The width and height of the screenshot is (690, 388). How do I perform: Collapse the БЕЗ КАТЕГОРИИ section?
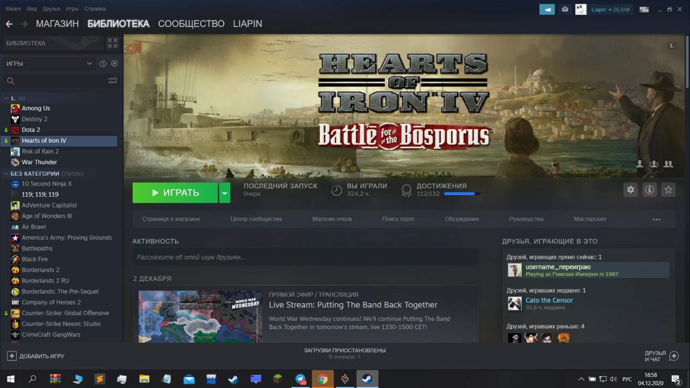tap(6, 174)
